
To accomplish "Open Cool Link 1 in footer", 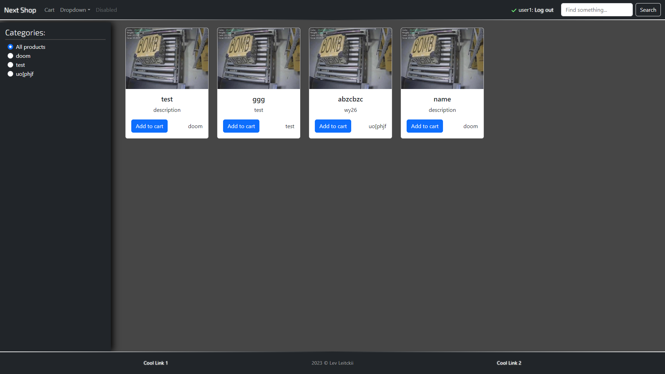I will click(x=156, y=363).
